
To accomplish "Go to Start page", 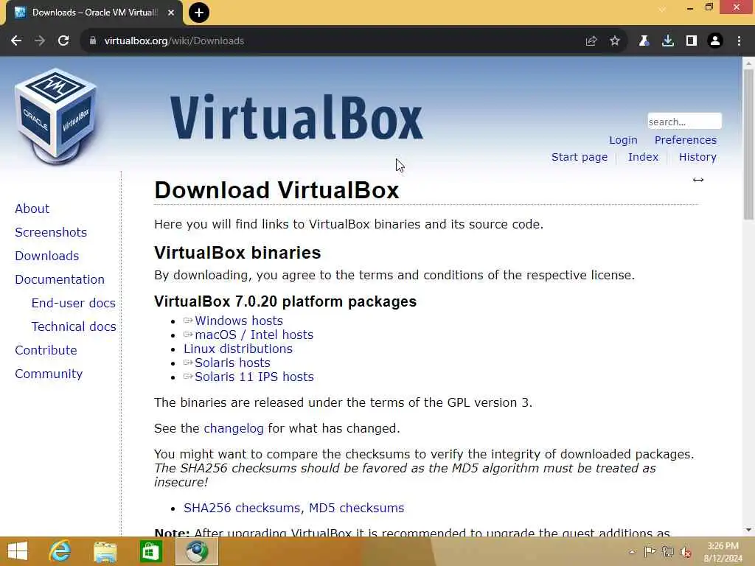I will [580, 158].
